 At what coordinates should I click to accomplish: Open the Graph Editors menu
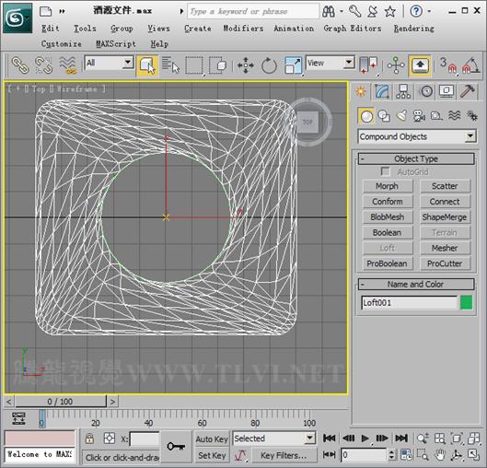(353, 29)
